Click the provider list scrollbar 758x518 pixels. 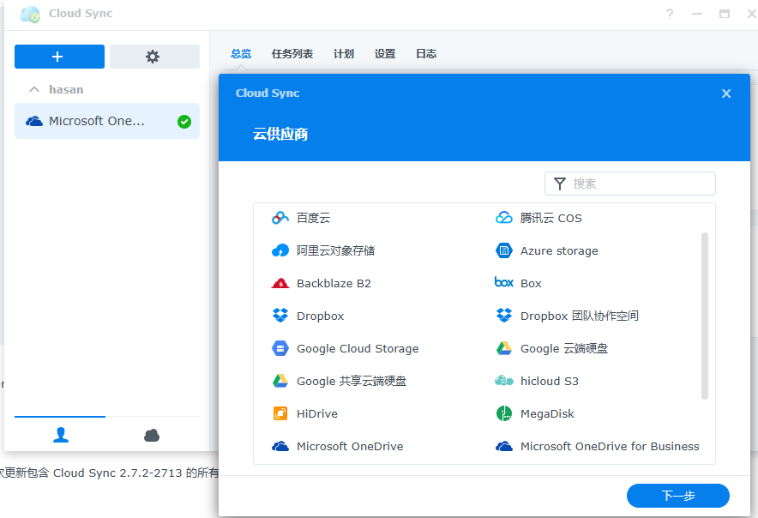[x=705, y=316]
